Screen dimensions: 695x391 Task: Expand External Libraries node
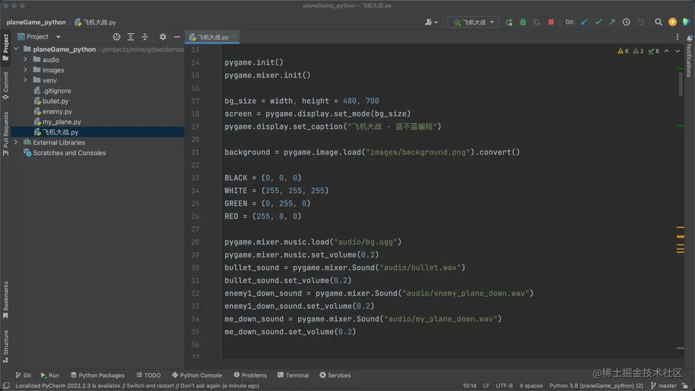16,142
